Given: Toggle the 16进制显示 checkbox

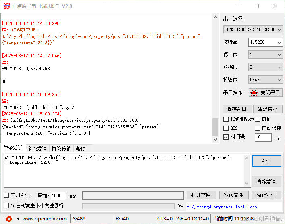Looking at the screenshot, I should [226, 119].
